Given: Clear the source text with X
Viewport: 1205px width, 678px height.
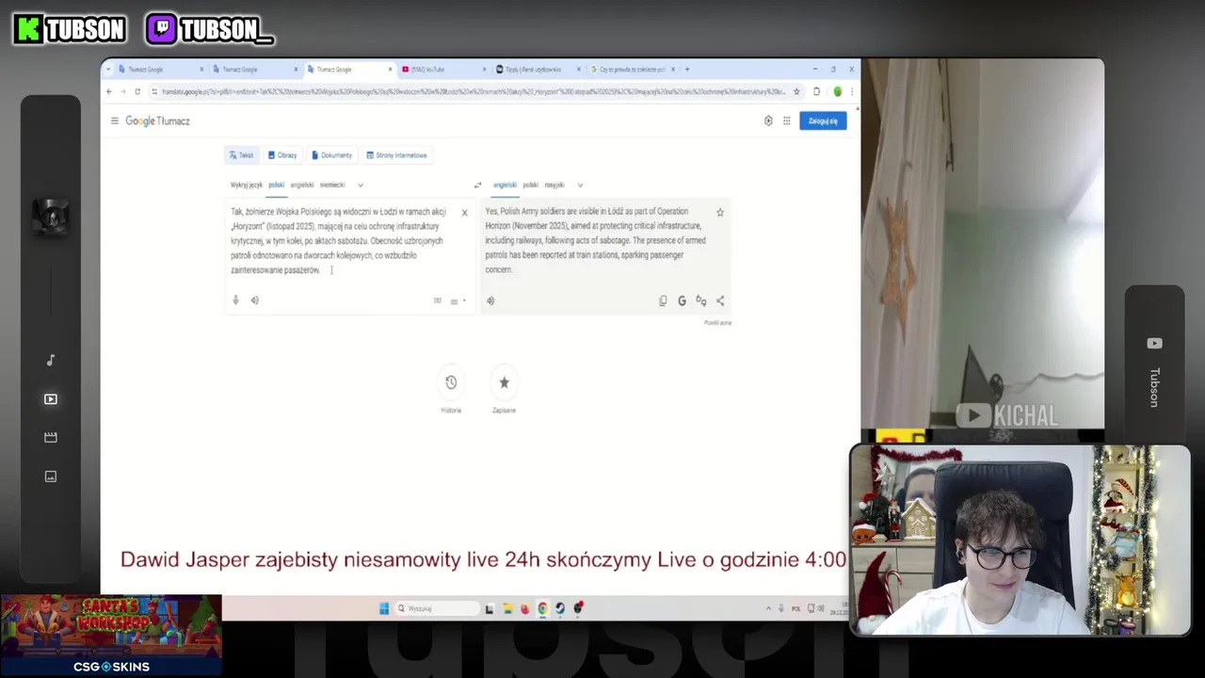Looking at the screenshot, I should pos(464,213).
